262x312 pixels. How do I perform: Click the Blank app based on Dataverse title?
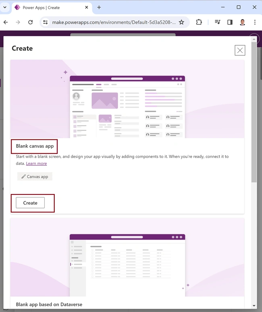pyautogui.click(x=49, y=304)
